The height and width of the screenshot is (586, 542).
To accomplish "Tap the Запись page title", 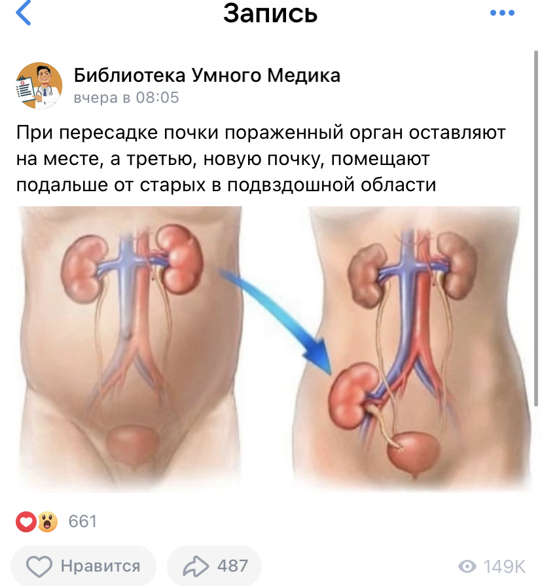I will (x=270, y=14).
